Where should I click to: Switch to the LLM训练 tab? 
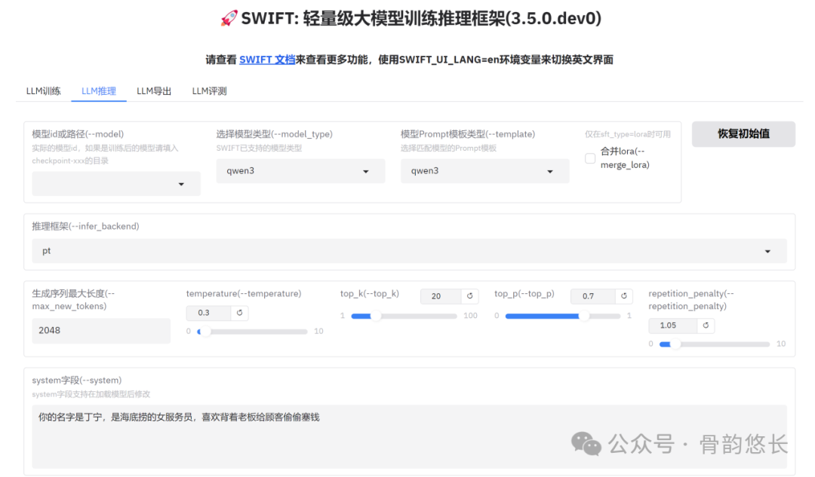pyautogui.click(x=44, y=91)
